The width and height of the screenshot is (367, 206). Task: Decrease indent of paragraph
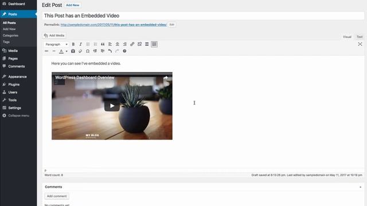(95, 51)
